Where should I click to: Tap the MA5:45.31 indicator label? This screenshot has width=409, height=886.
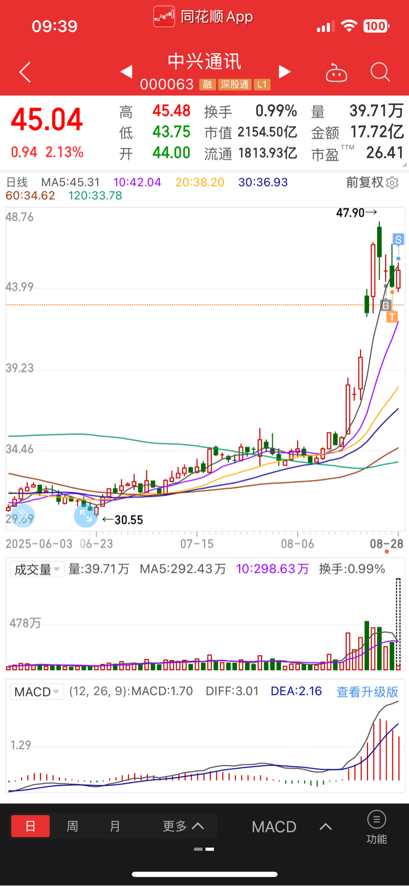[x=71, y=182]
